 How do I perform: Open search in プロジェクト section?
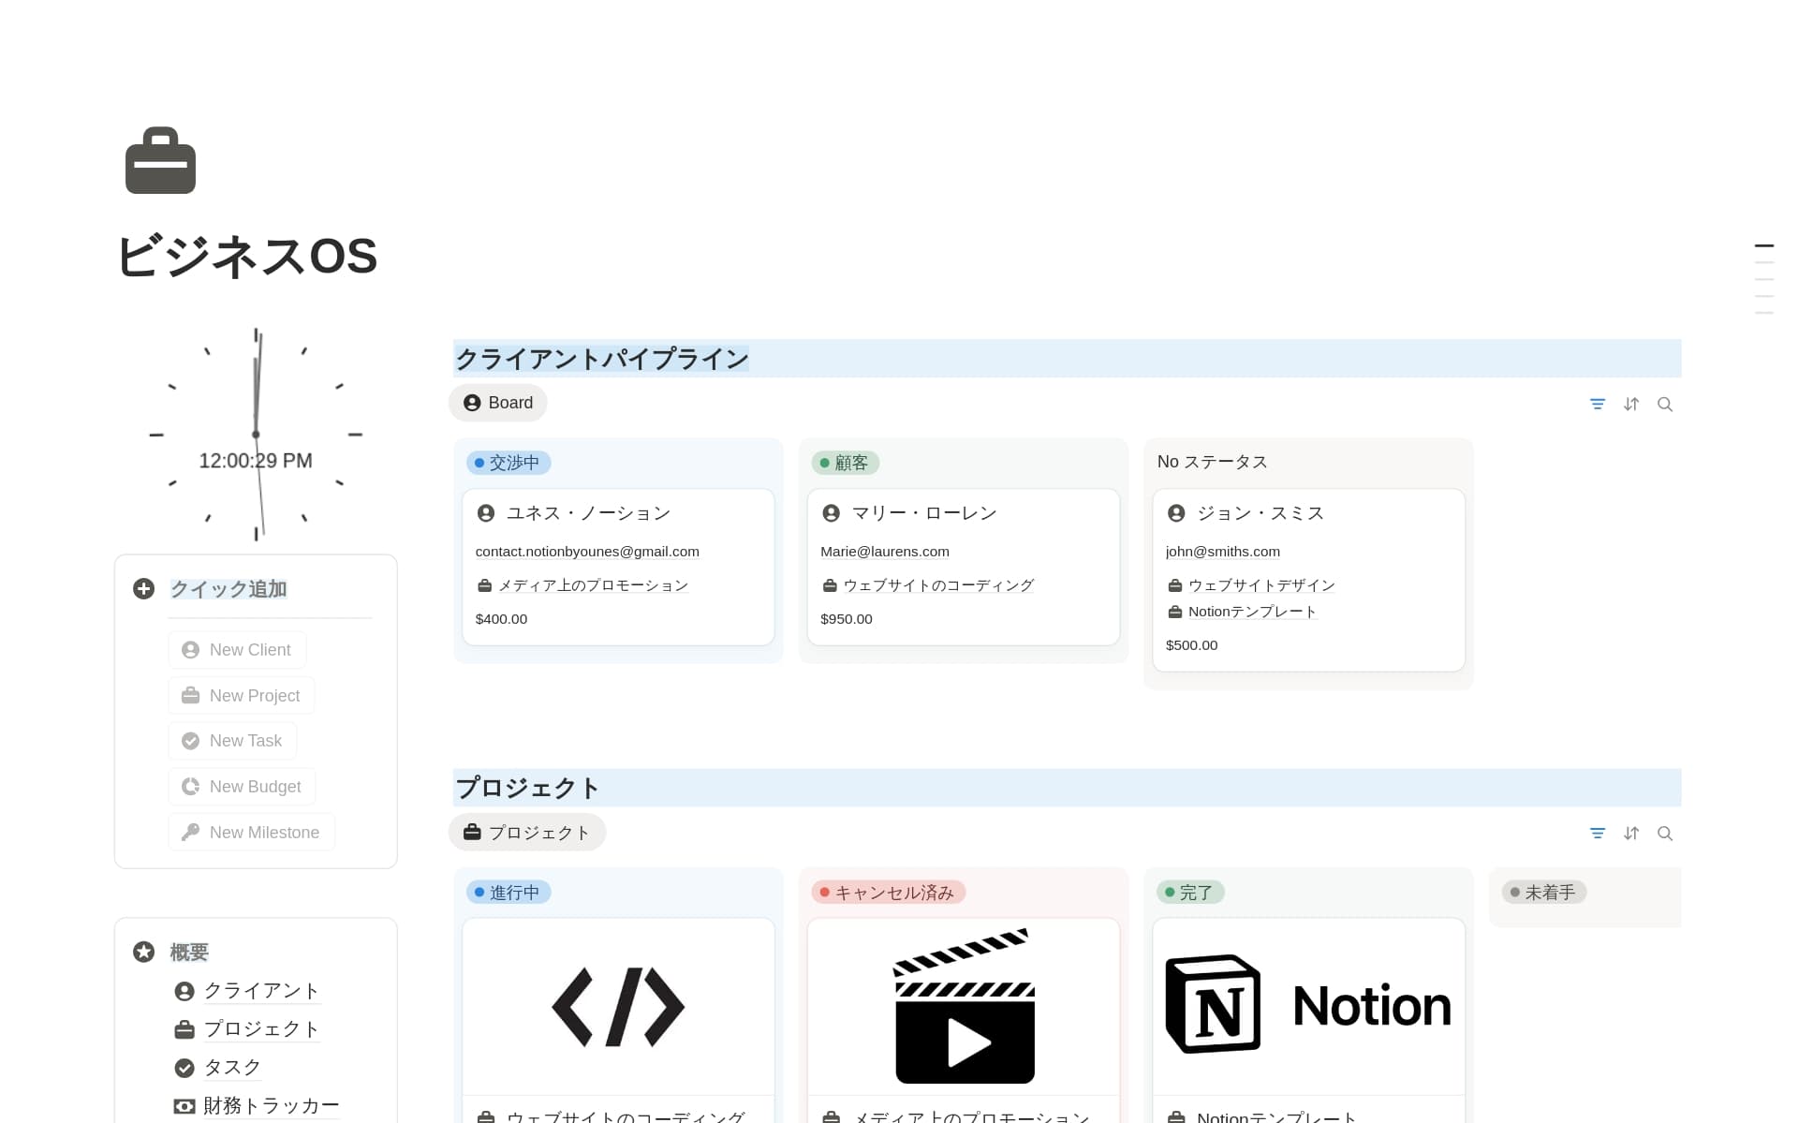pos(1665,834)
